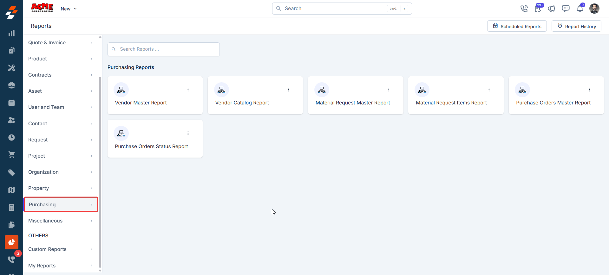This screenshot has height=275, width=609.
Task: Open My Reports section
Action: coord(60,266)
